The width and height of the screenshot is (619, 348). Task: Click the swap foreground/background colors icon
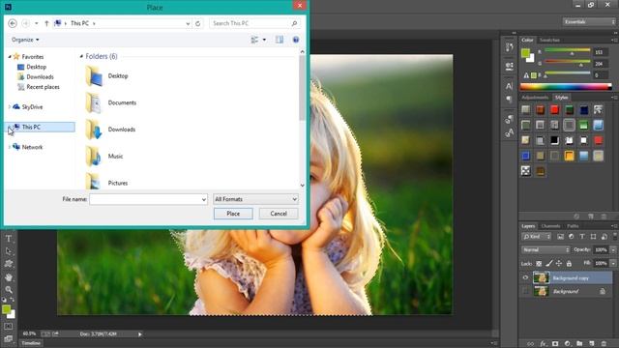(x=13, y=300)
